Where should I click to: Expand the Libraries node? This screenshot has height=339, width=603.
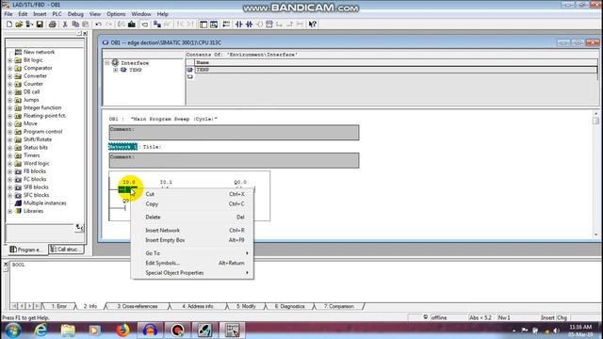(10, 211)
